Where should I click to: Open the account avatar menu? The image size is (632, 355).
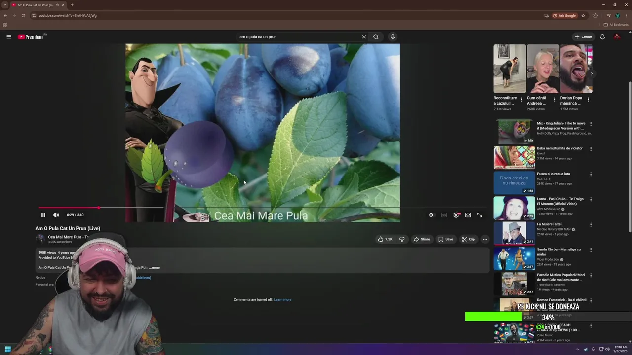(x=617, y=37)
